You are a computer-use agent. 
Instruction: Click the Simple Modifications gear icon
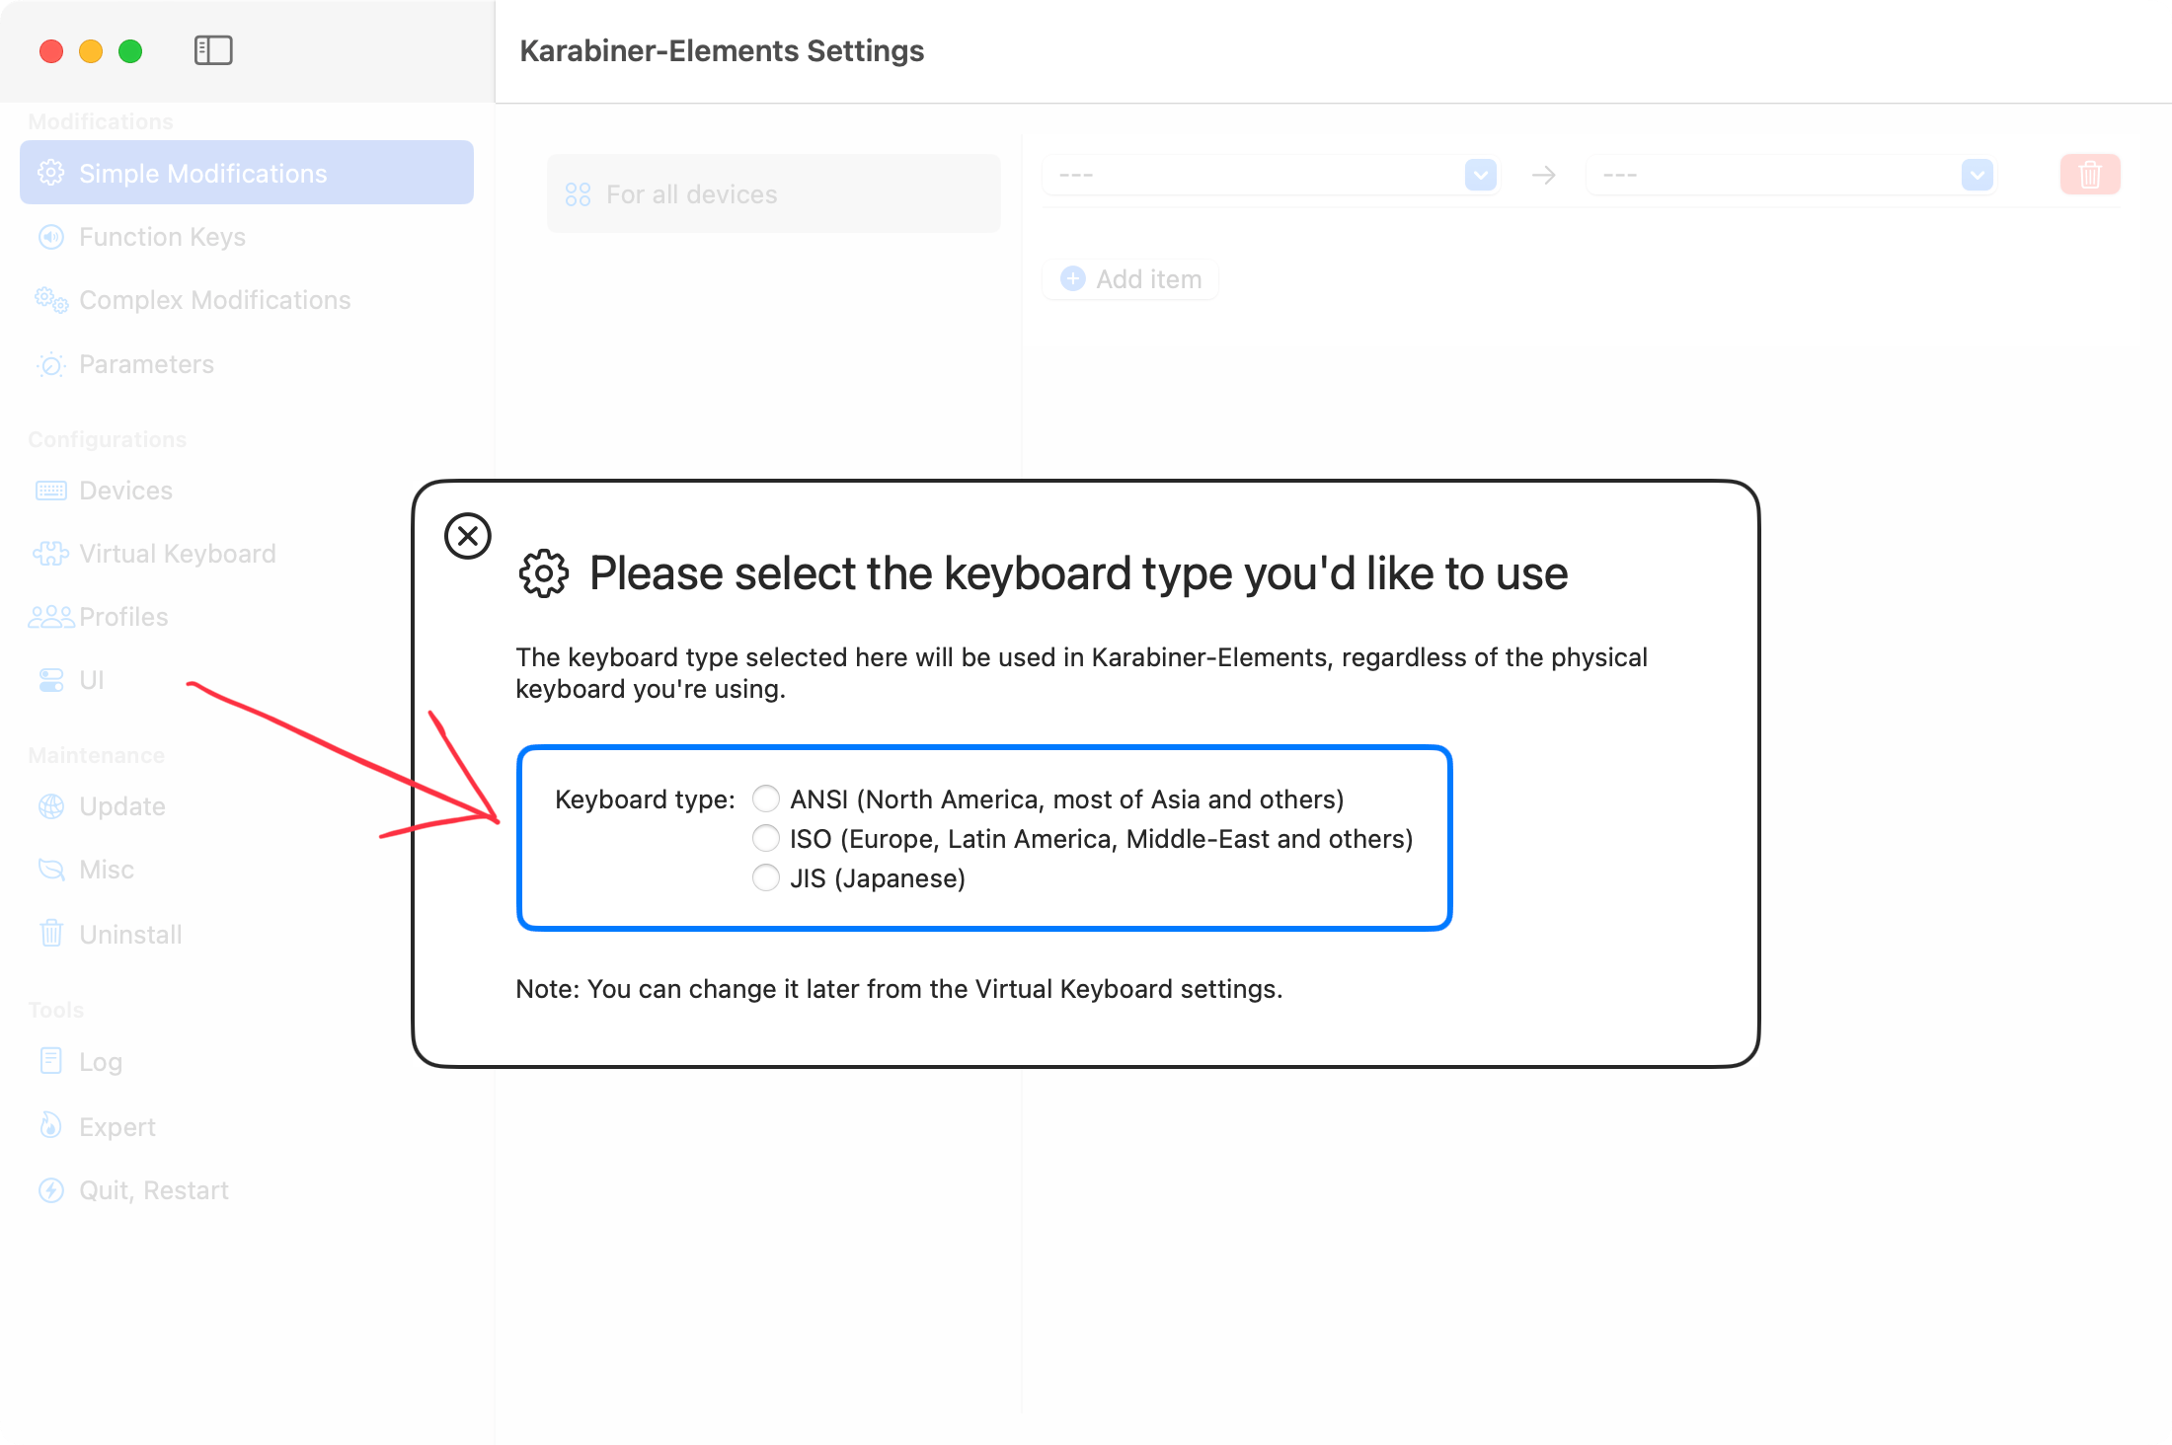51,173
